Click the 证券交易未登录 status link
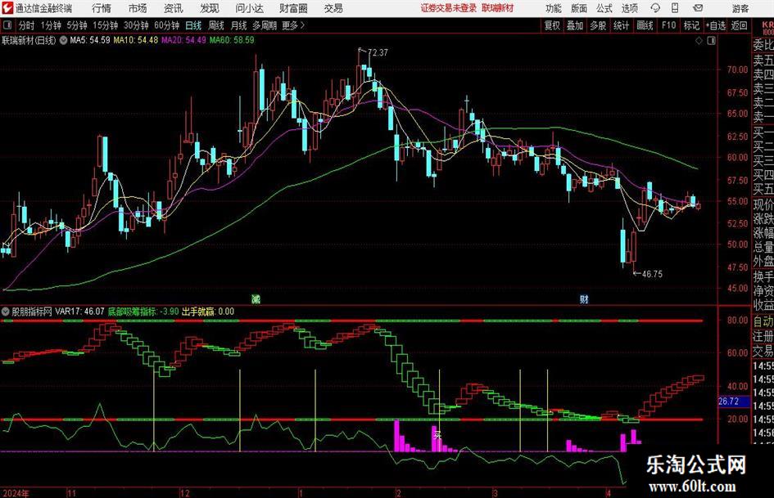This screenshot has width=774, height=498. click(449, 8)
